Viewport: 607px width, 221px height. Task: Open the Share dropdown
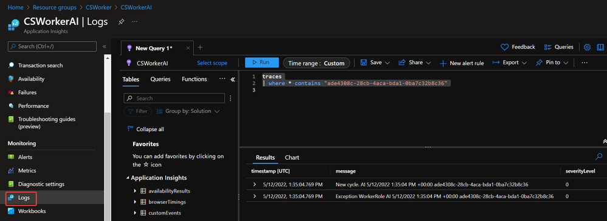click(414, 63)
